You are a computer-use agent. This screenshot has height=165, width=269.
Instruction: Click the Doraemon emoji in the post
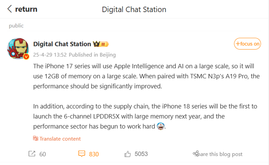point(160,126)
